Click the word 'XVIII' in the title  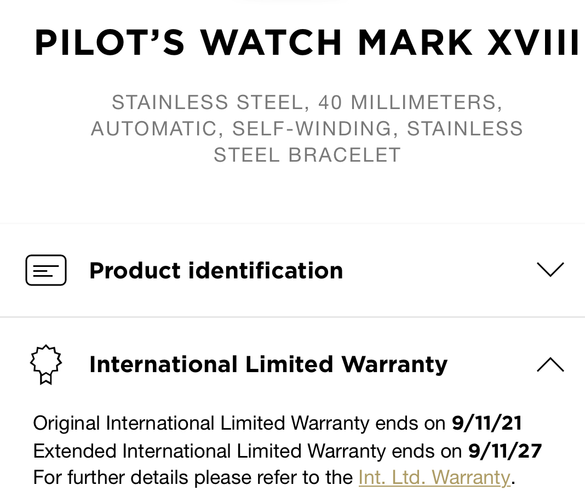click(x=534, y=43)
